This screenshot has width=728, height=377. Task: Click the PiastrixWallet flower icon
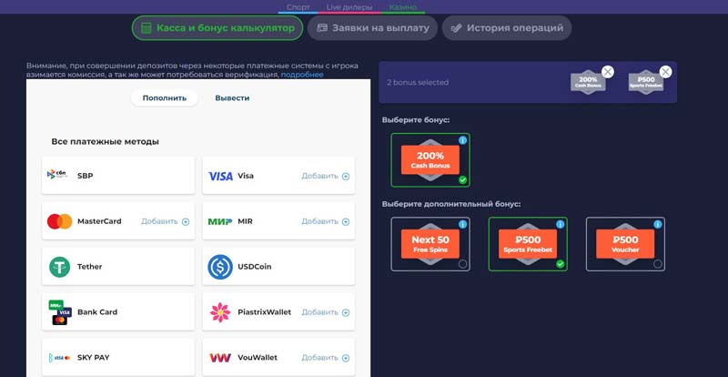coord(220,312)
